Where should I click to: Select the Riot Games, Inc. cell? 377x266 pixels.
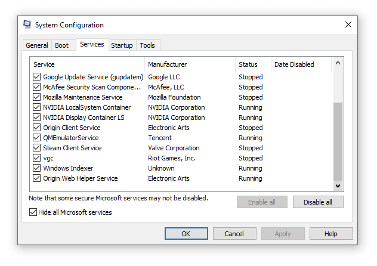[172, 158]
